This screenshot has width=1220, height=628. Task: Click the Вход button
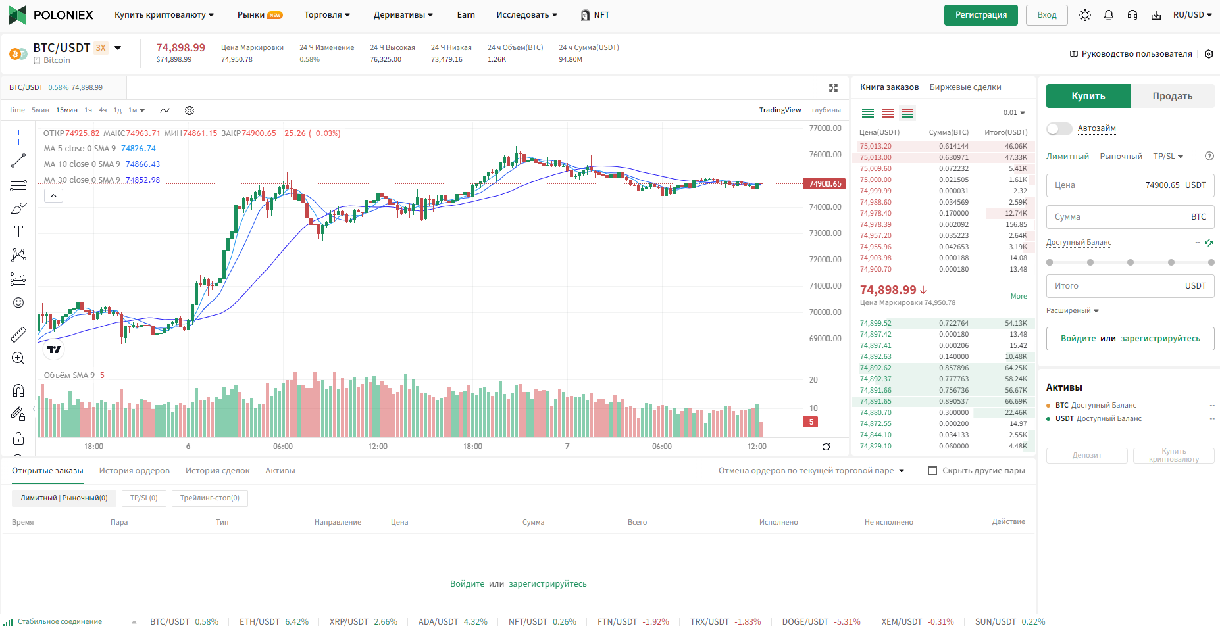[1047, 15]
